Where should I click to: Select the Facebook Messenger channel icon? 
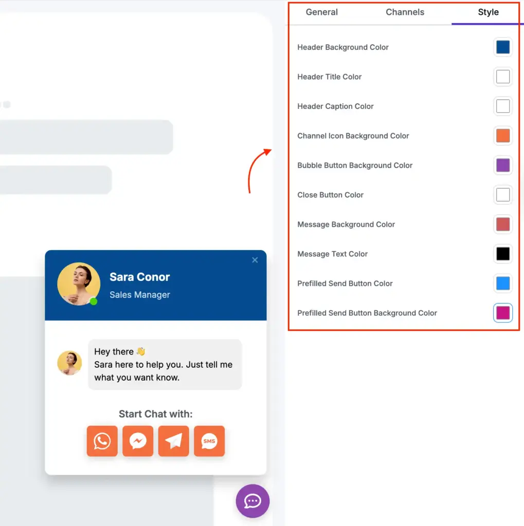pos(137,441)
